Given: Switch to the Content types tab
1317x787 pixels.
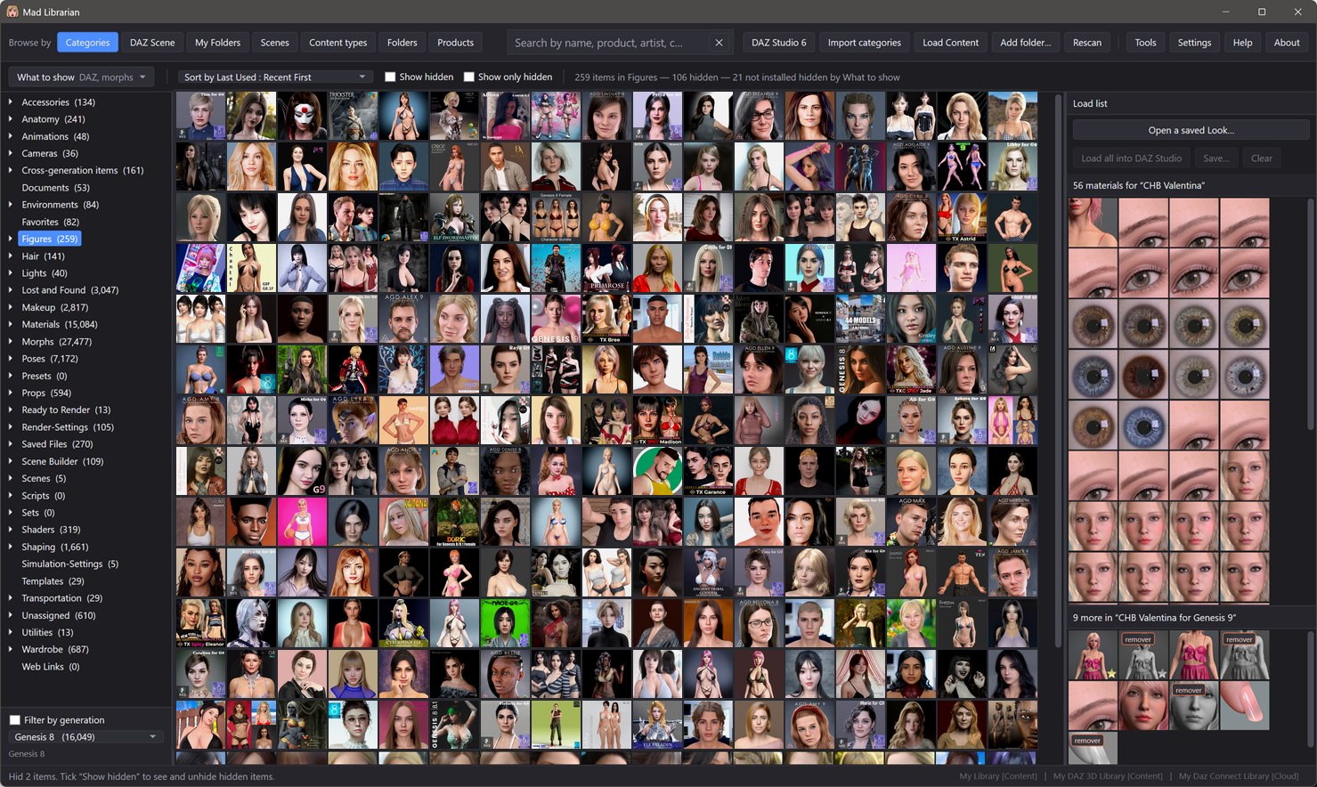Looking at the screenshot, I should pos(337,43).
